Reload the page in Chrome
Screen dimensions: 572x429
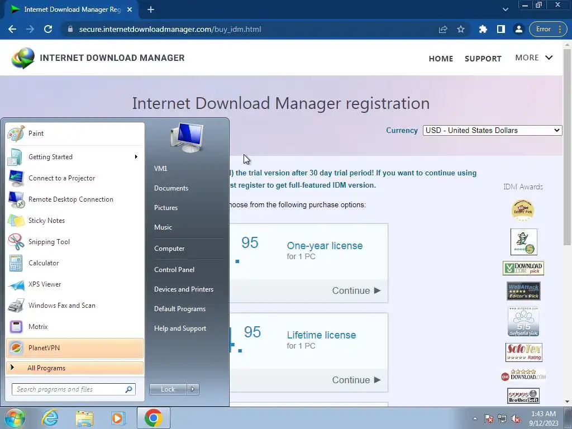(48, 29)
